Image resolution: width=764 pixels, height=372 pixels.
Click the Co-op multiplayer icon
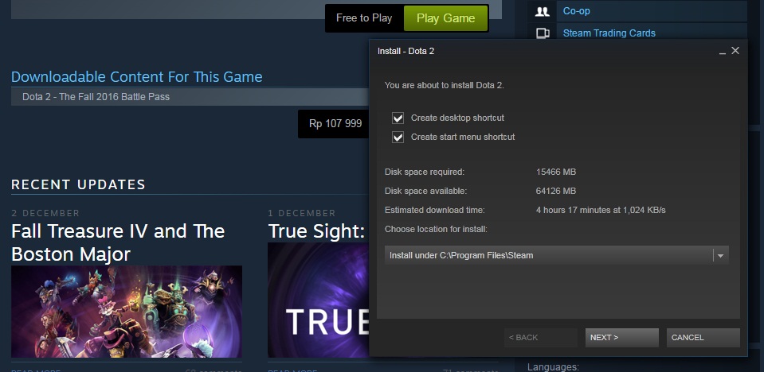coord(542,11)
